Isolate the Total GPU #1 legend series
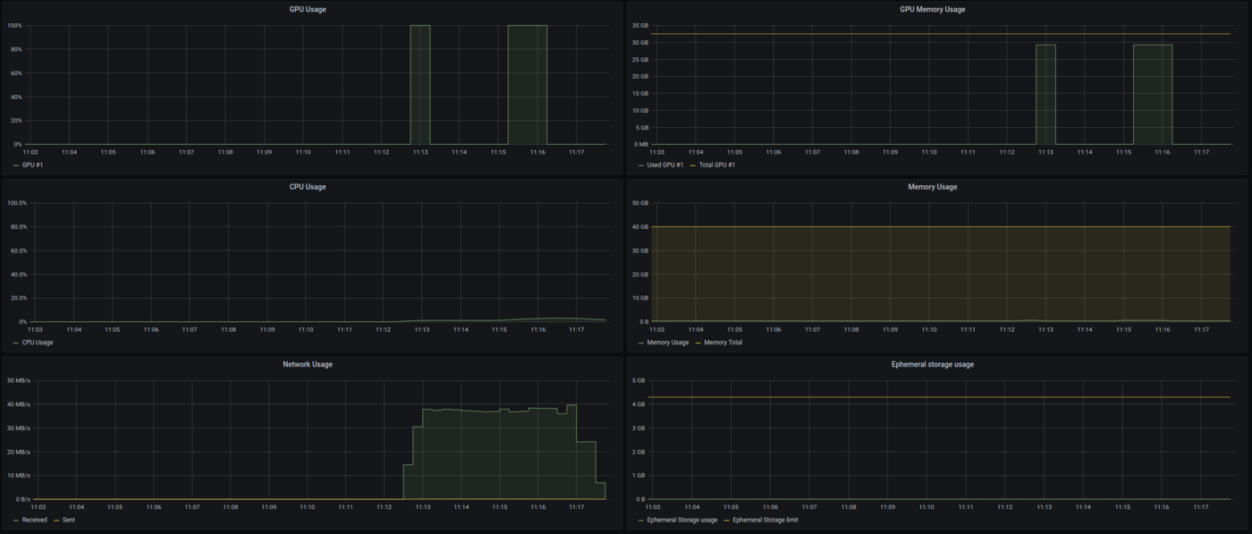The width and height of the screenshot is (1252, 534). click(x=719, y=165)
